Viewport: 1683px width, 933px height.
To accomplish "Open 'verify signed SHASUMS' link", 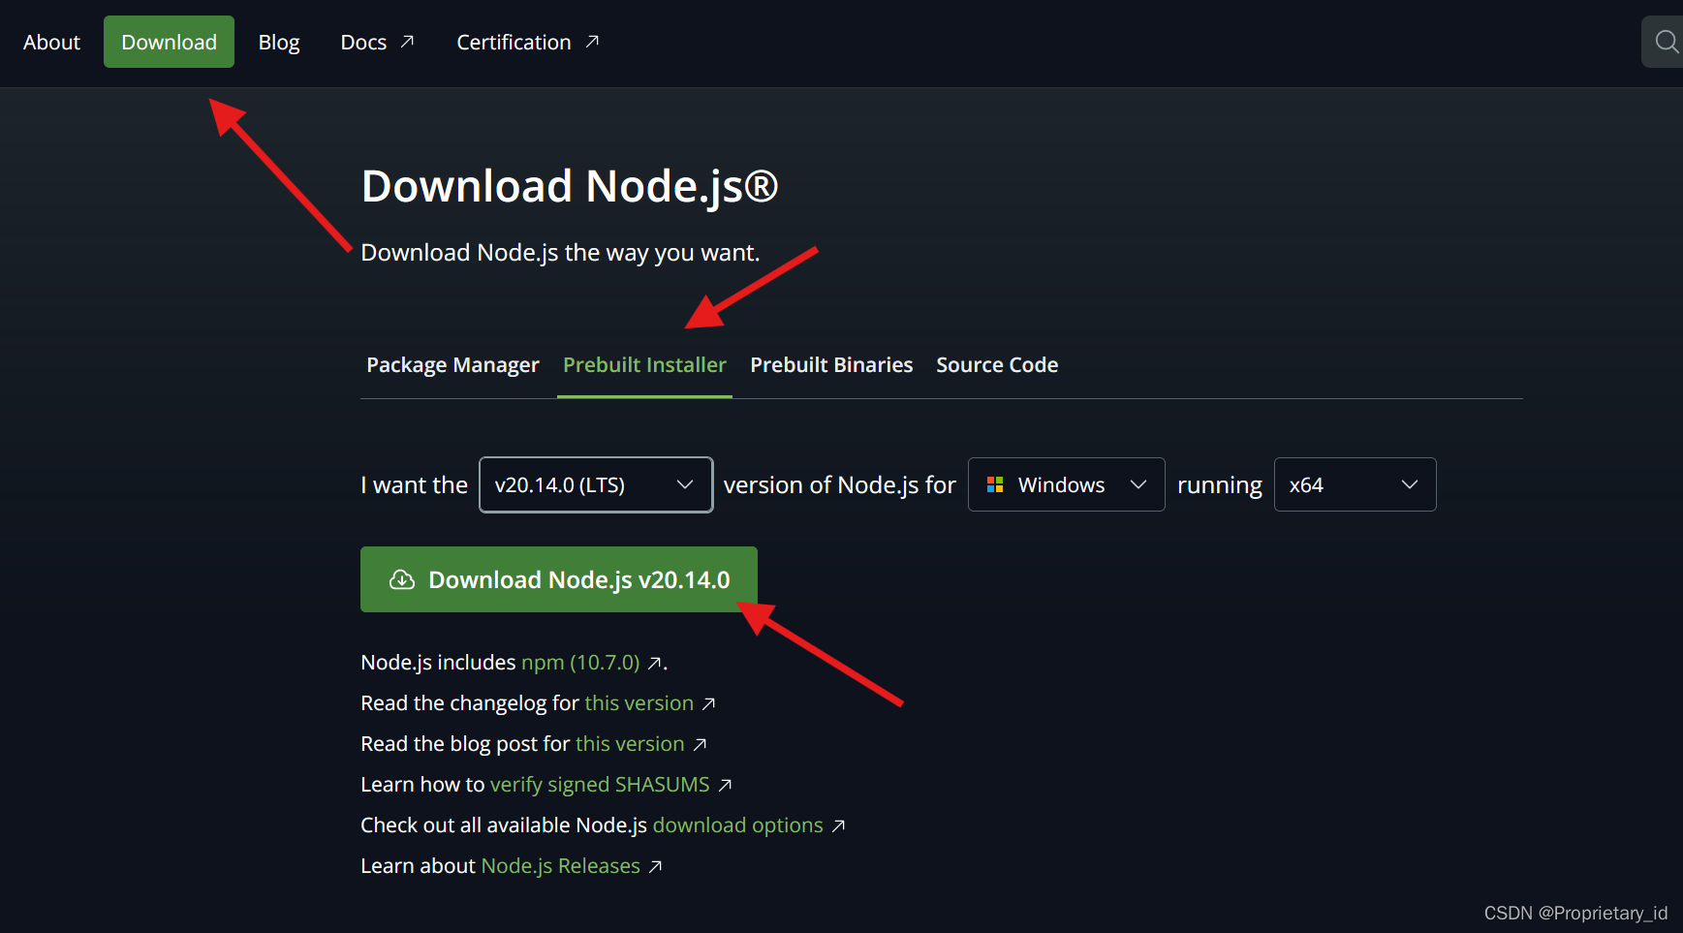I will tap(600, 785).
